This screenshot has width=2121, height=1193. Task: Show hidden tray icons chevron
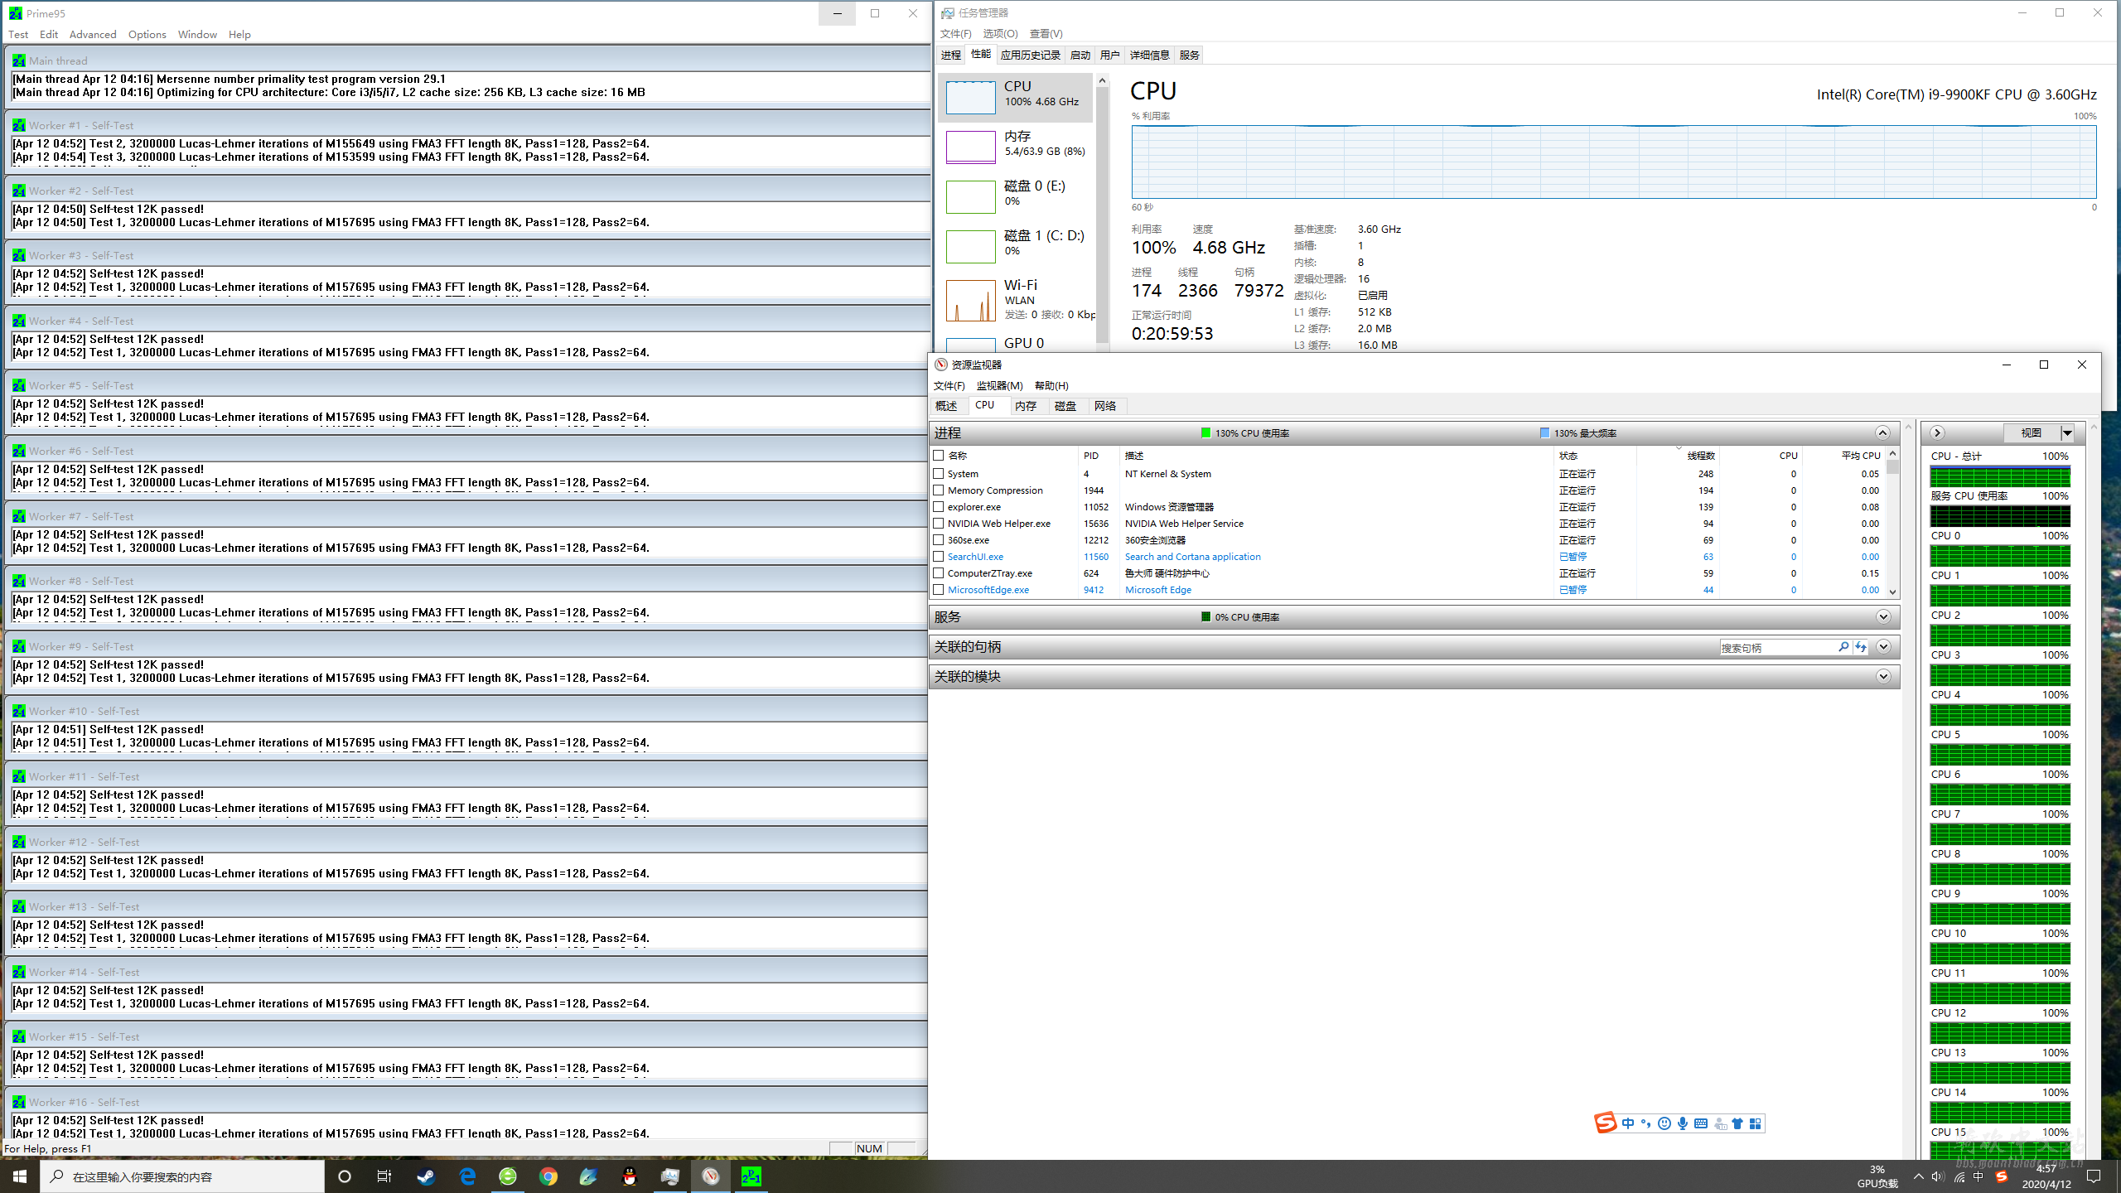(x=1918, y=1176)
